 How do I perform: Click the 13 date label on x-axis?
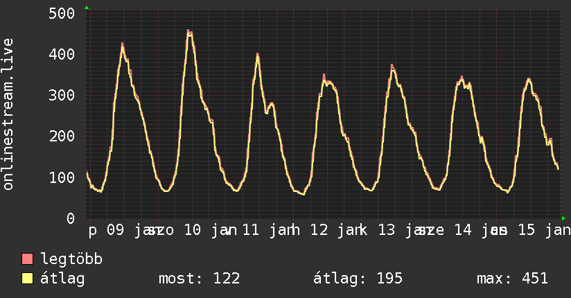(x=387, y=230)
